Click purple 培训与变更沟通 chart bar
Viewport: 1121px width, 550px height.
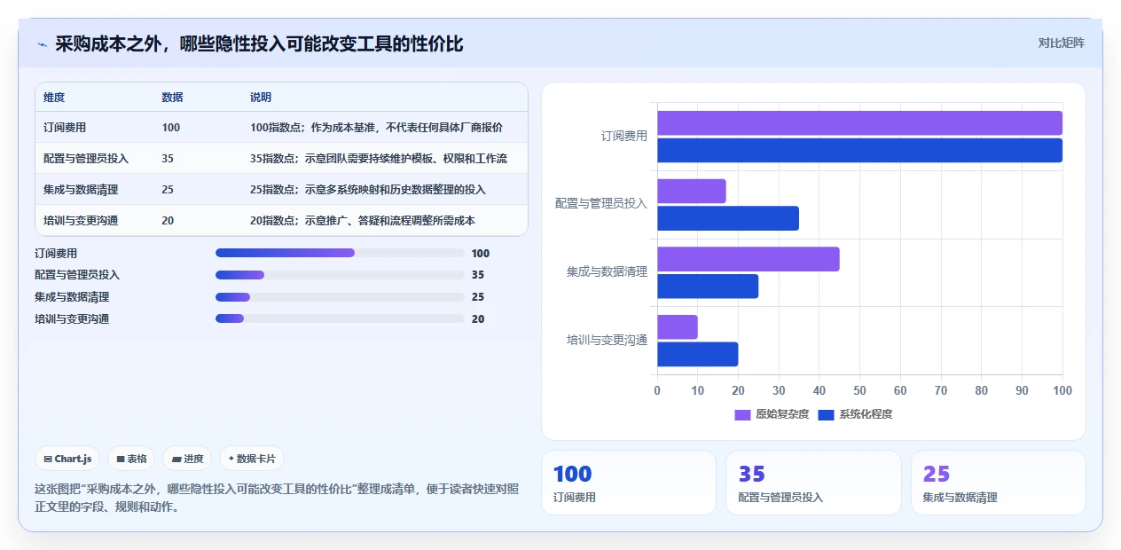678,326
